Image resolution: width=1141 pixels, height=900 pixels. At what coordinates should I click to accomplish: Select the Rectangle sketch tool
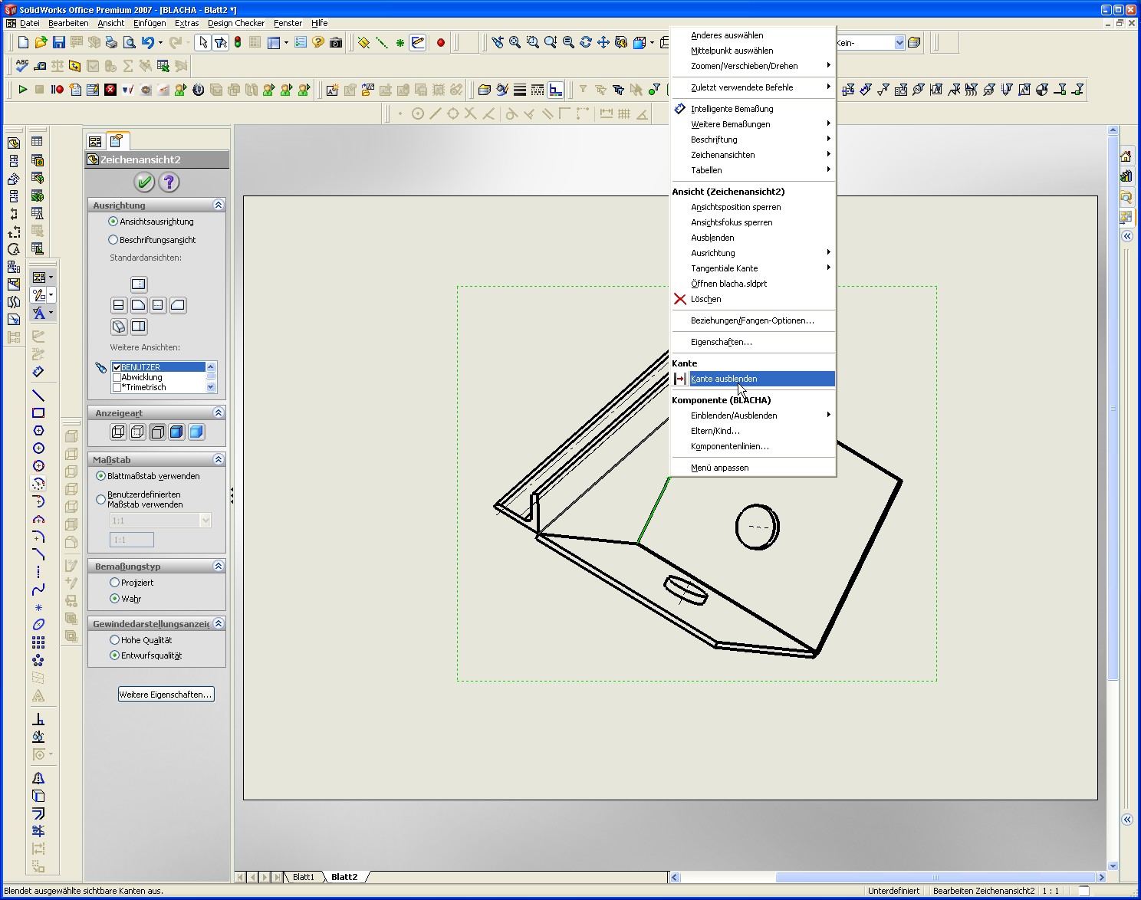pos(38,413)
